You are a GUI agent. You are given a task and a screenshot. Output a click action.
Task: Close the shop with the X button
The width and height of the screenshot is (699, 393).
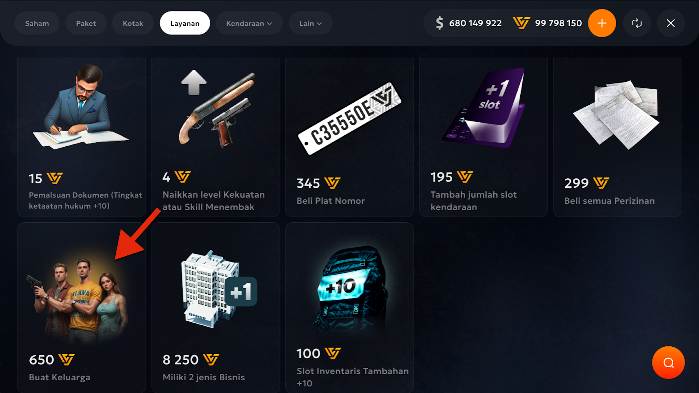(671, 23)
